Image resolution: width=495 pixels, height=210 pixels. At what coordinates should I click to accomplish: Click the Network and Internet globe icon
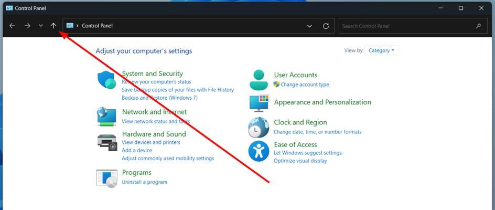pyautogui.click(x=106, y=117)
